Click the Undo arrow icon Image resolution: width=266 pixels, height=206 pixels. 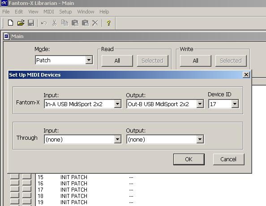(x=44, y=23)
